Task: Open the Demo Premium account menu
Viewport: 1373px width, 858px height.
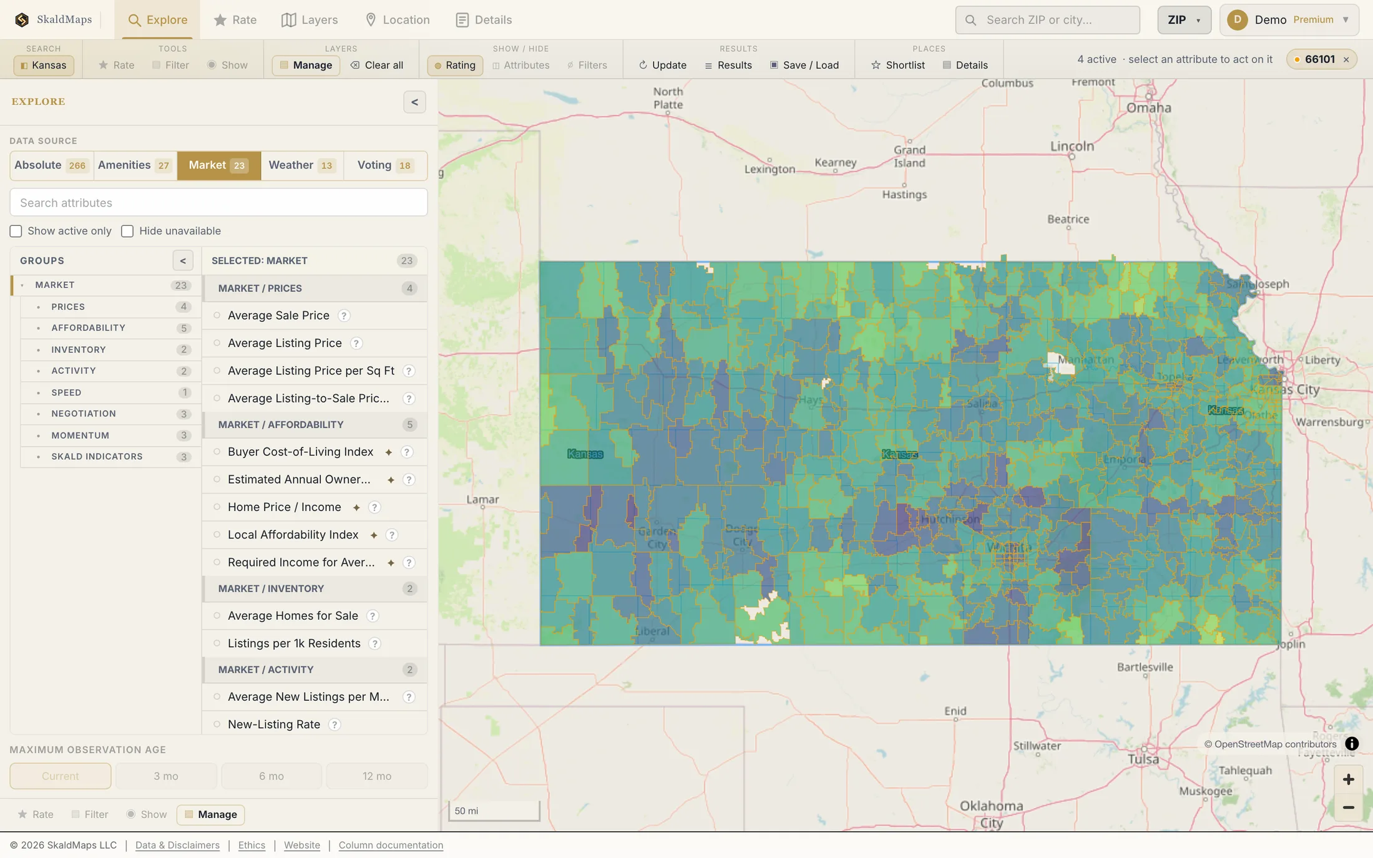Action: pyautogui.click(x=1289, y=20)
